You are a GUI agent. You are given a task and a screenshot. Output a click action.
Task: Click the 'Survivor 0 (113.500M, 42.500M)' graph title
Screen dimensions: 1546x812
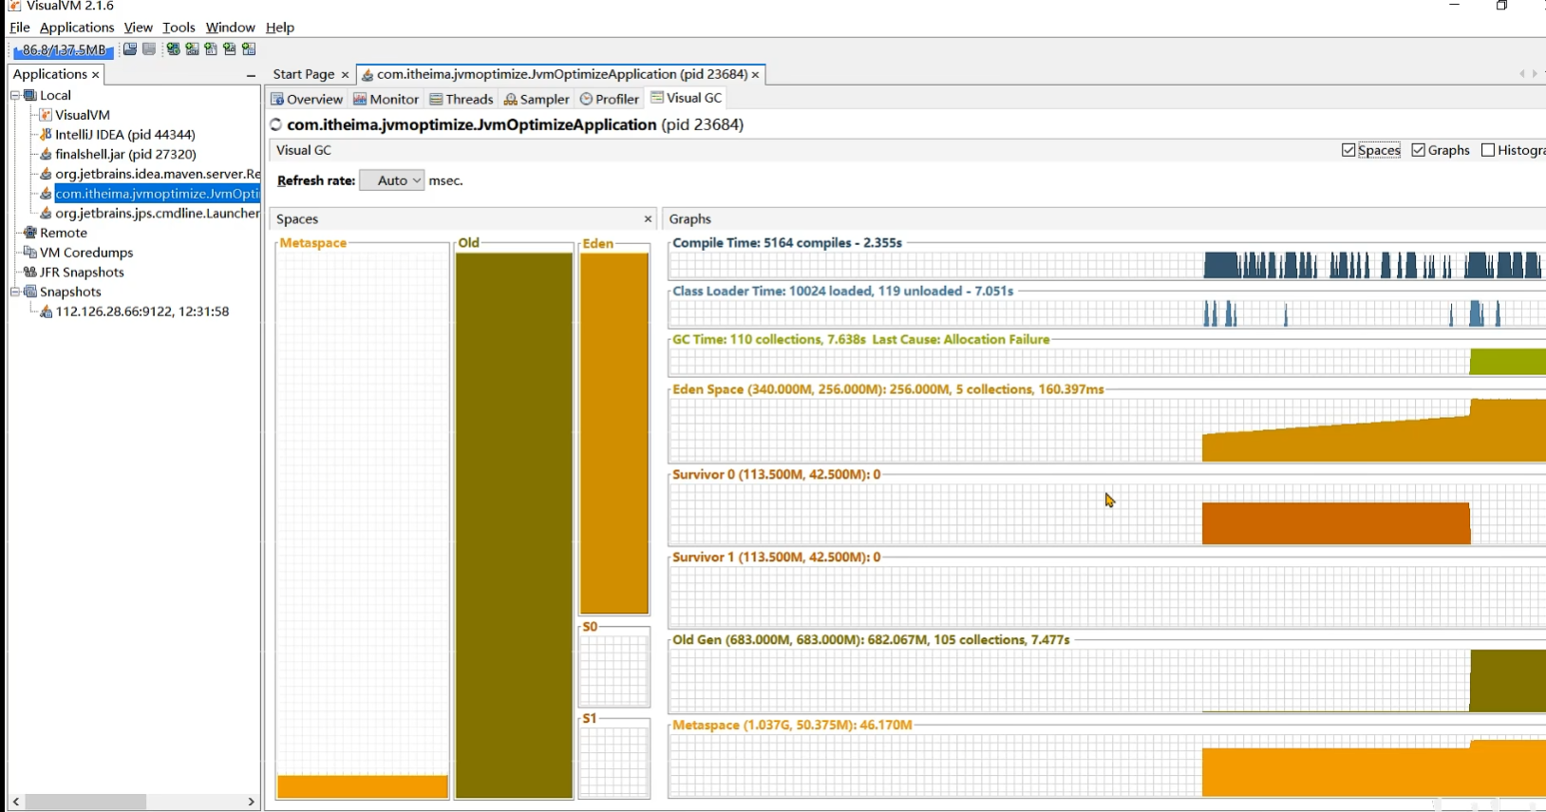[777, 474]
